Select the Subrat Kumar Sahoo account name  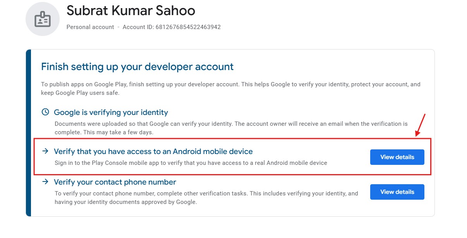131,10
